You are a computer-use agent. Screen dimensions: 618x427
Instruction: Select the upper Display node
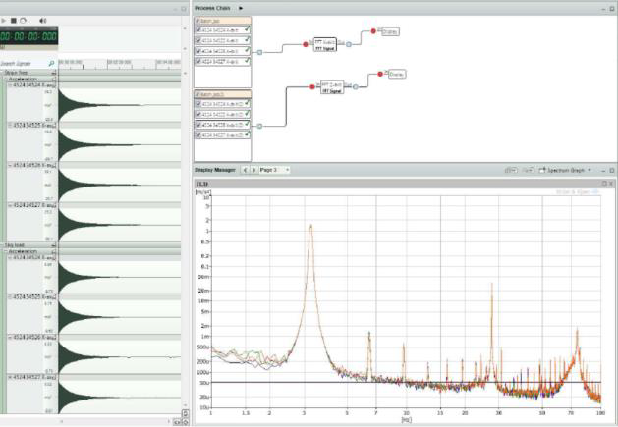pos(390,31)
